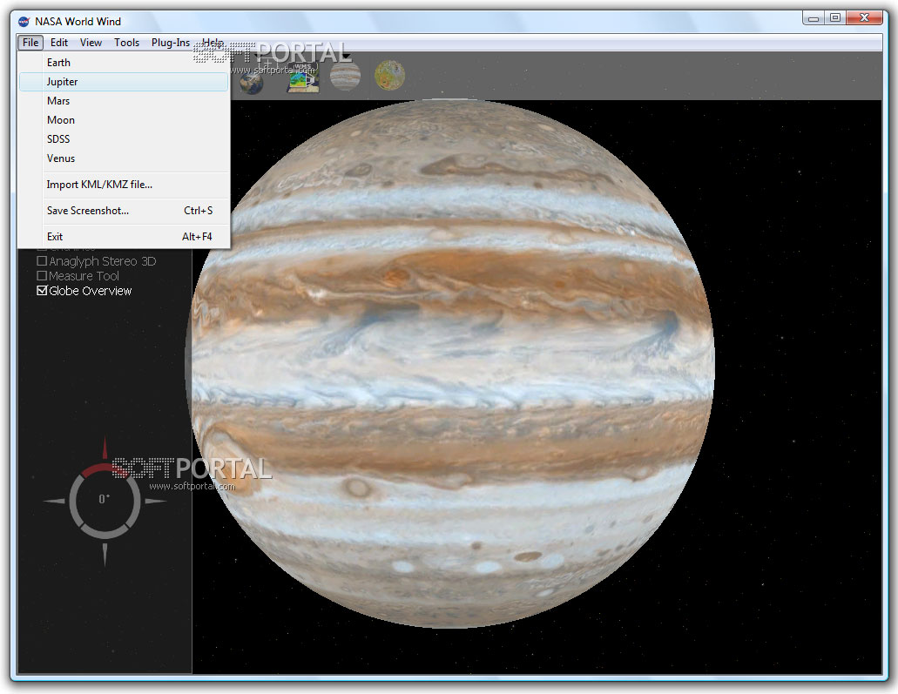This screenshot has height=694, width=898.
Task: Open the File menu
Action: pyautogui.click(x=30, y=43)
